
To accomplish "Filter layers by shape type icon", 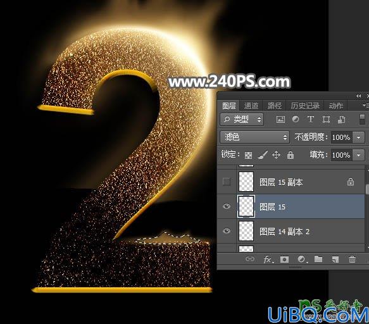I will 326,120.
